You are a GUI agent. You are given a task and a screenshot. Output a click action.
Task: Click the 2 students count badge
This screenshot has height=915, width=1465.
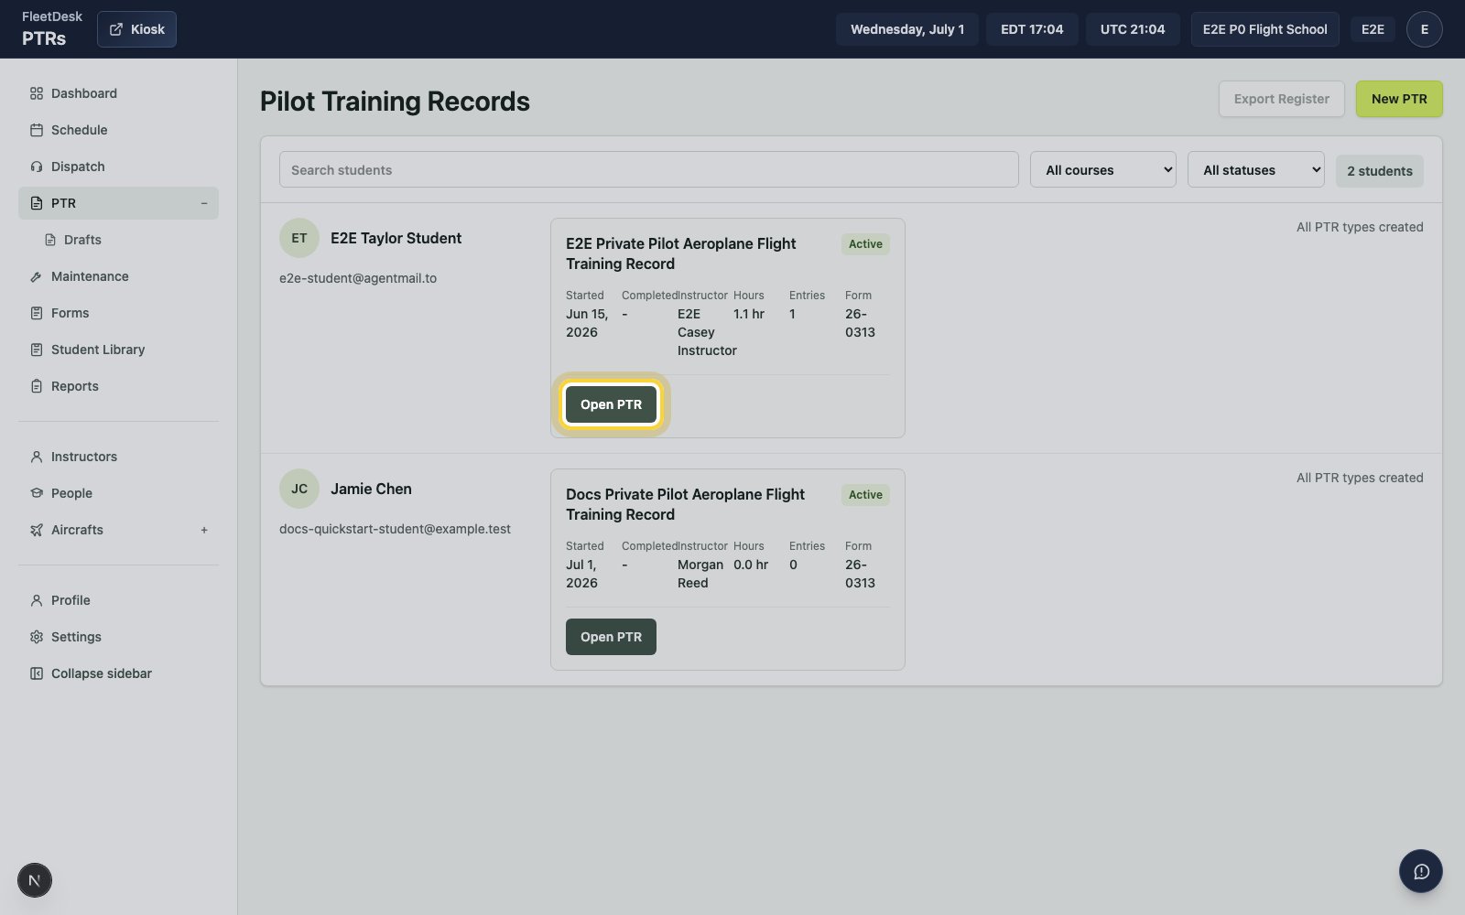(1379, 171)
